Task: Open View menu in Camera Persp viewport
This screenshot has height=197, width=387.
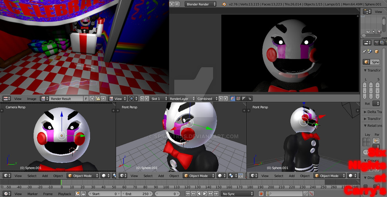Action: 18,176
